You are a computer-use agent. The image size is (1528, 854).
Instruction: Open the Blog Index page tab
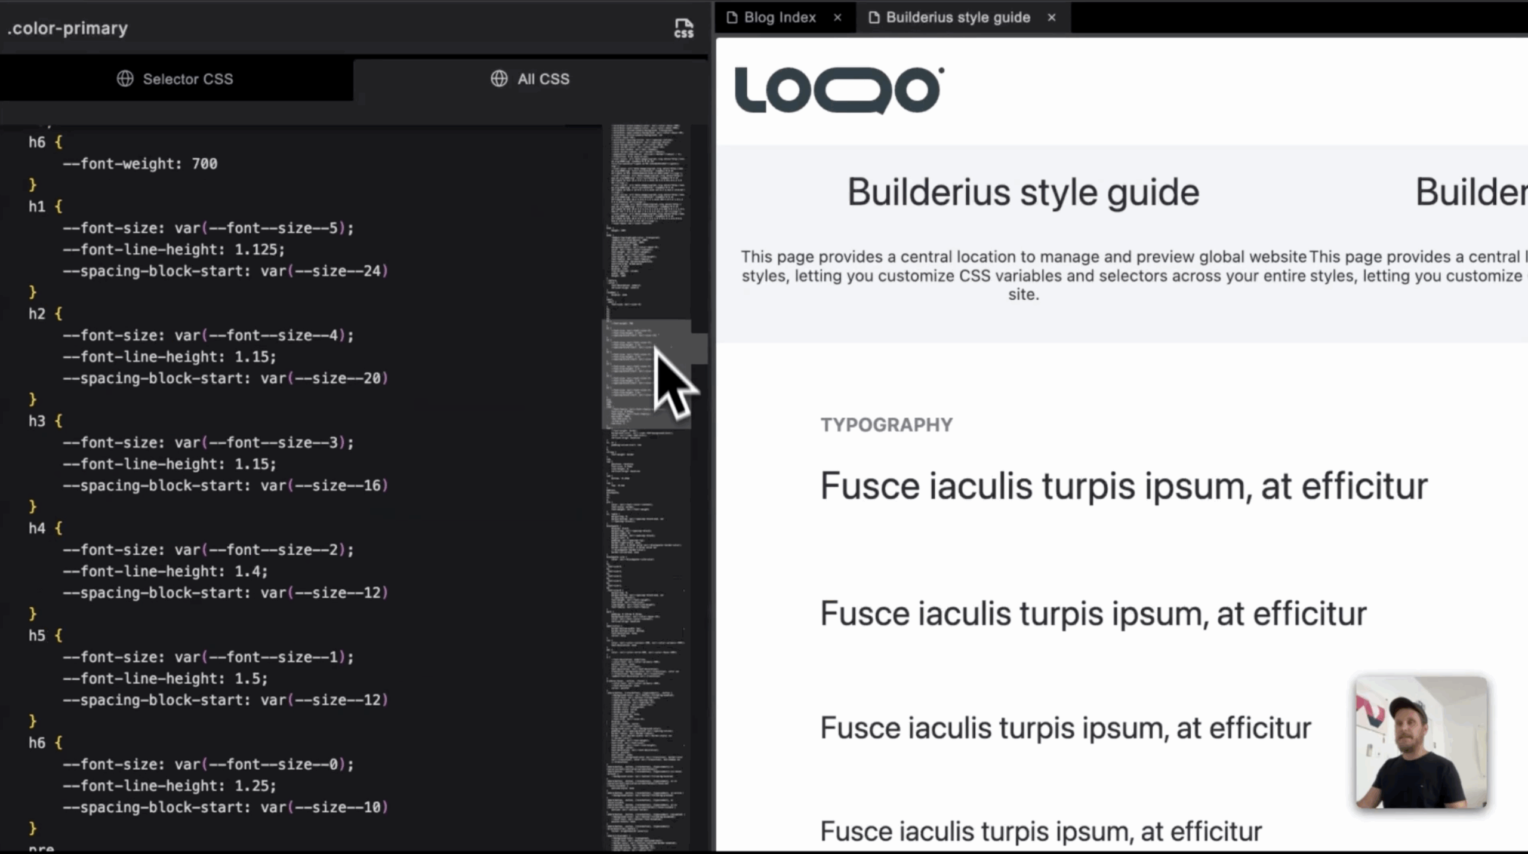pos(779,17)
